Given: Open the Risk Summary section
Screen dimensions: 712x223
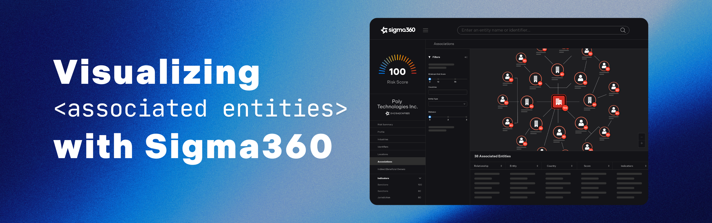Looking at the screenshot, I should (397, 124).
